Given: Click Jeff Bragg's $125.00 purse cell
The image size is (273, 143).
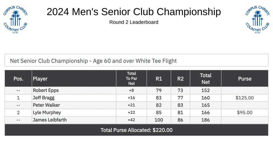Looking at the screenshot, I should pos(245,98).
